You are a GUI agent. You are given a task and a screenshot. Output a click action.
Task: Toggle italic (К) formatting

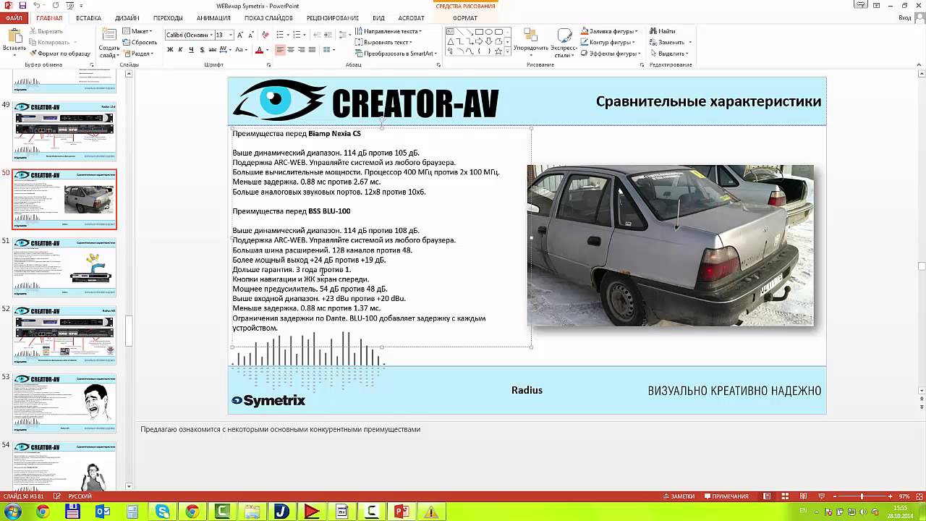(x=181, y=50)
